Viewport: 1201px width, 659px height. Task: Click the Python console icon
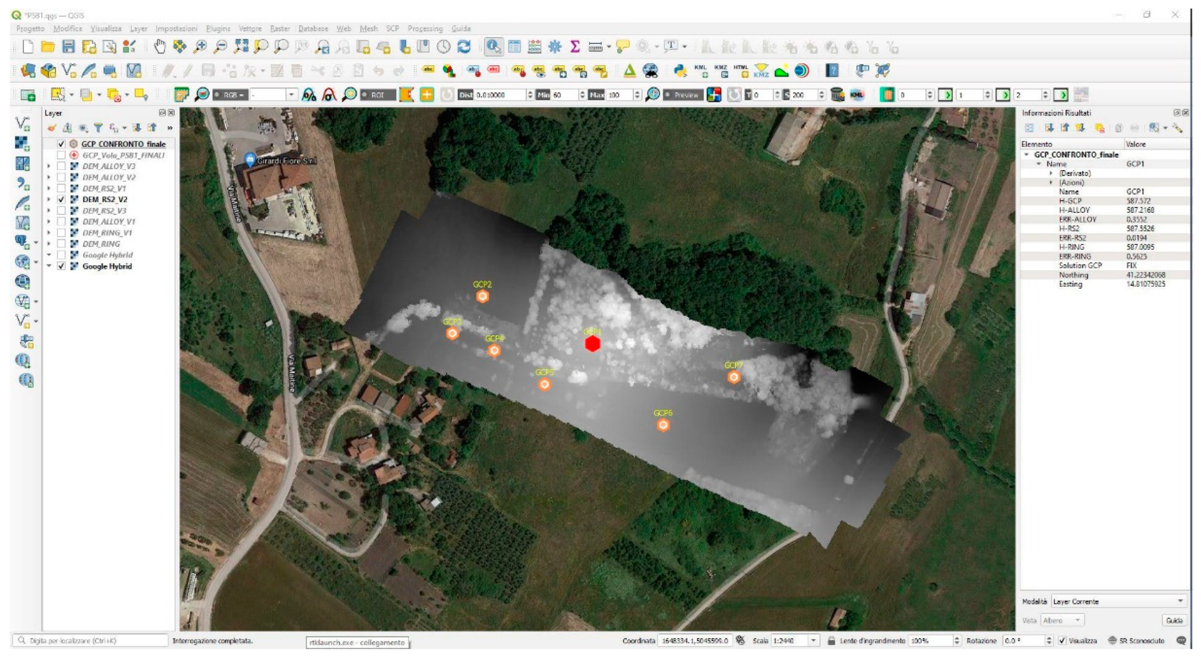[680, 71]
